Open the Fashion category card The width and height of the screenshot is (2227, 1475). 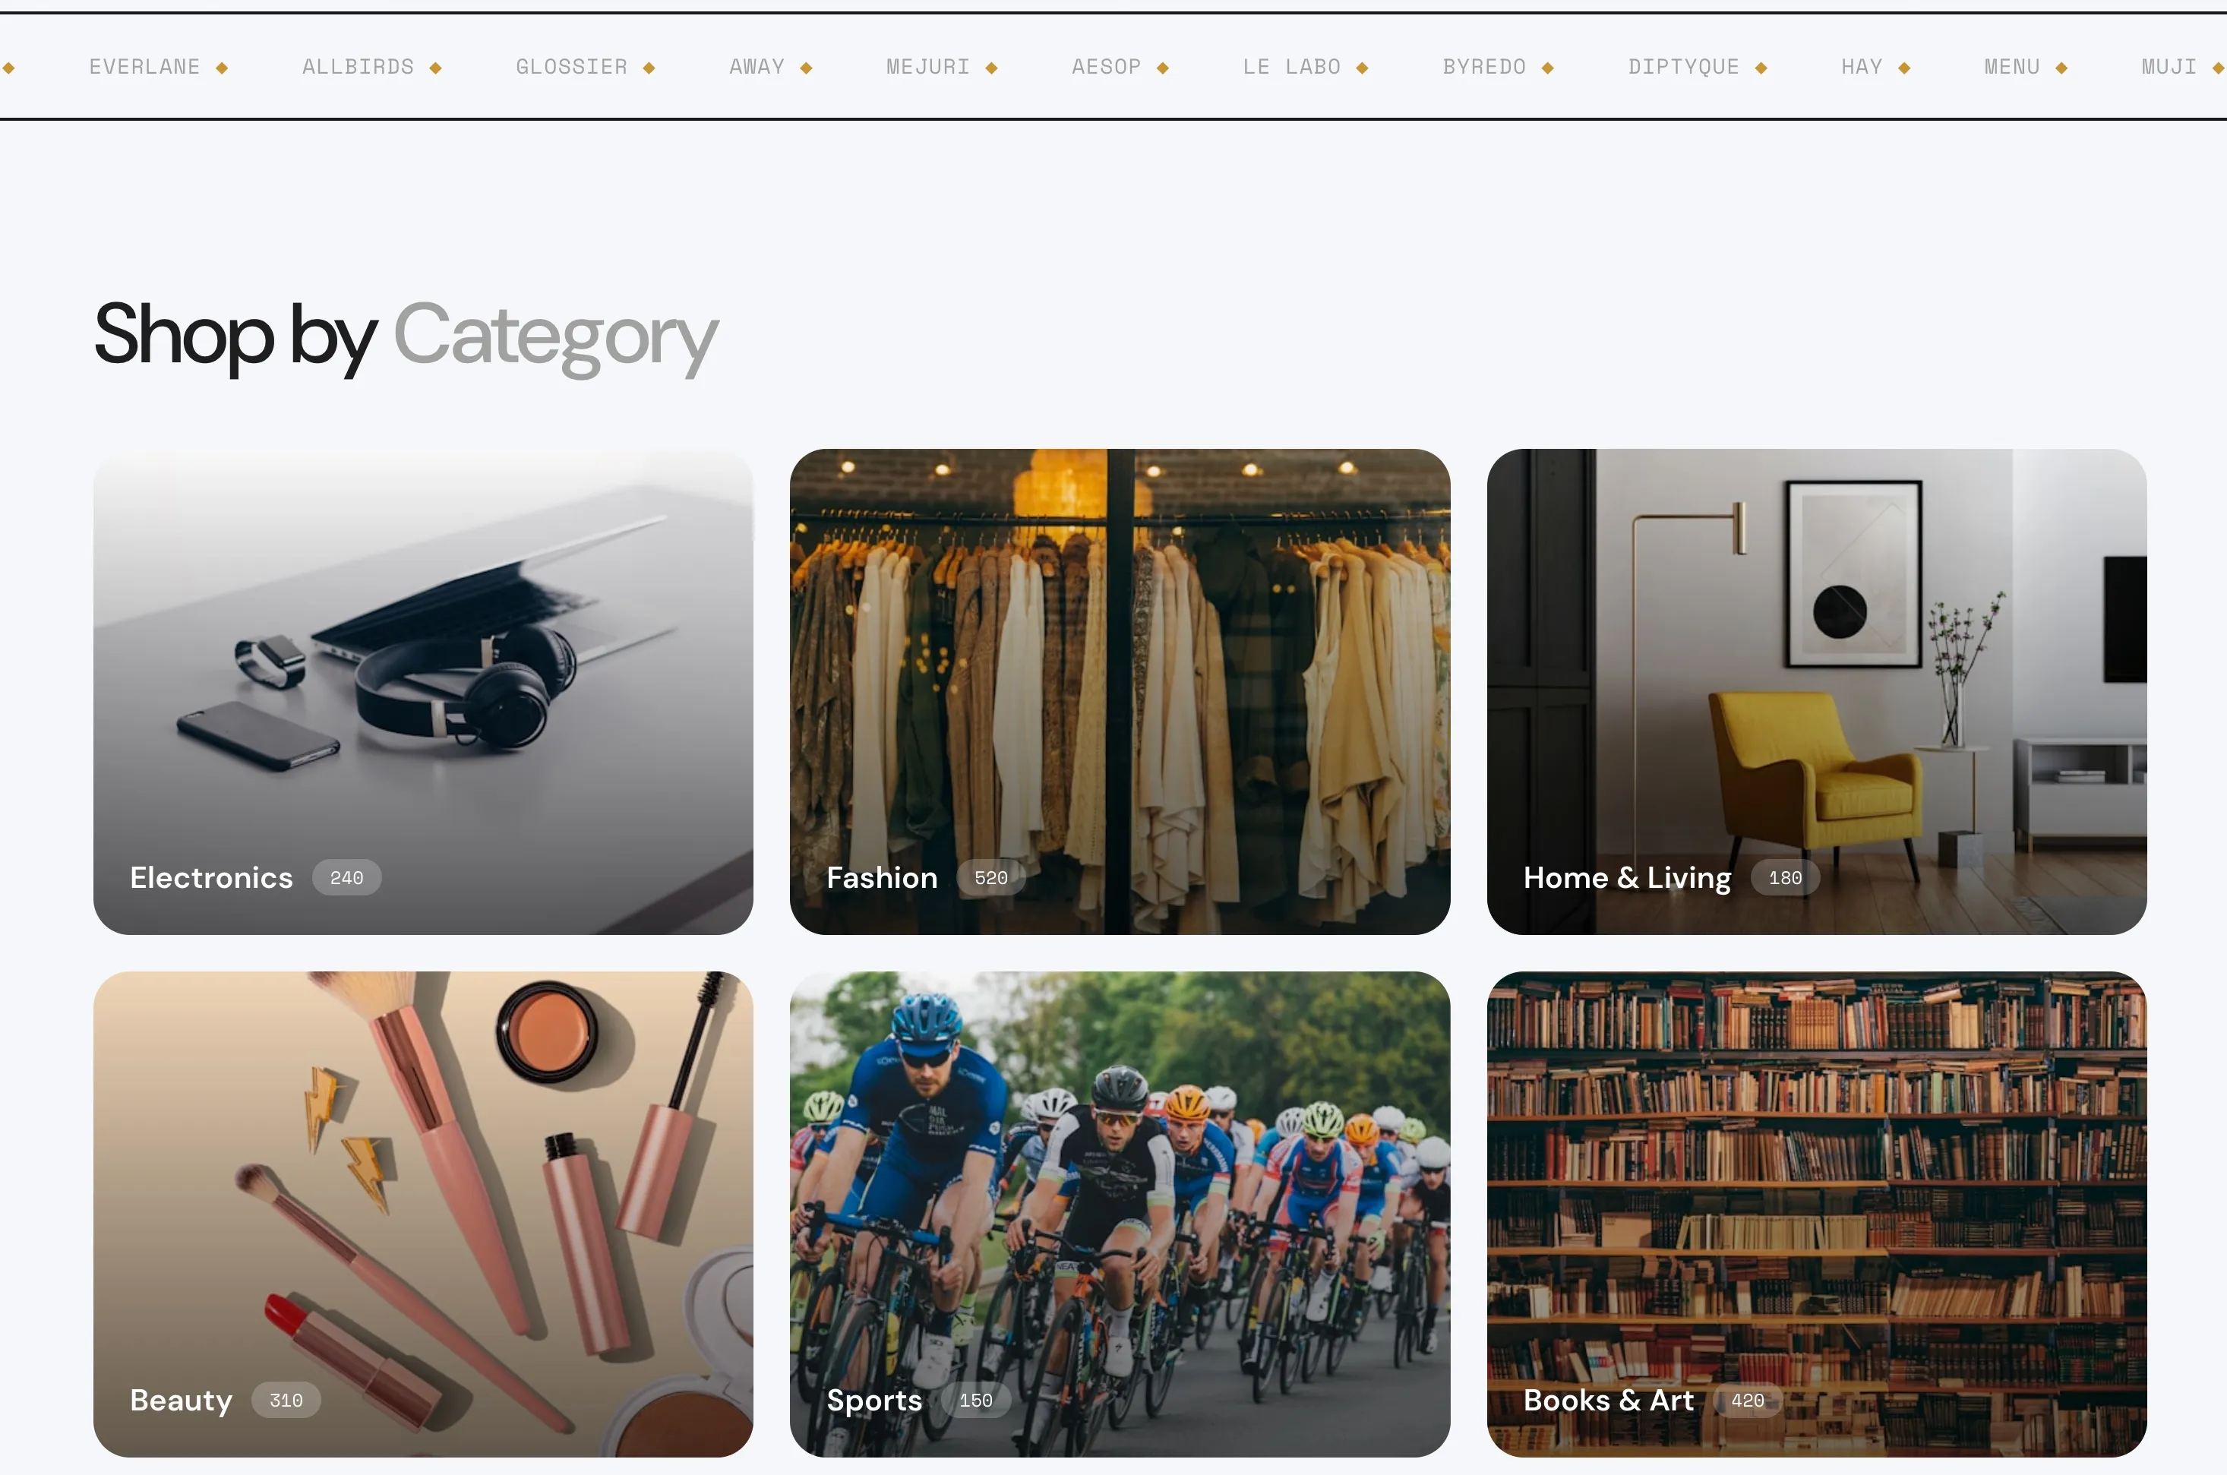(1119, 691)
